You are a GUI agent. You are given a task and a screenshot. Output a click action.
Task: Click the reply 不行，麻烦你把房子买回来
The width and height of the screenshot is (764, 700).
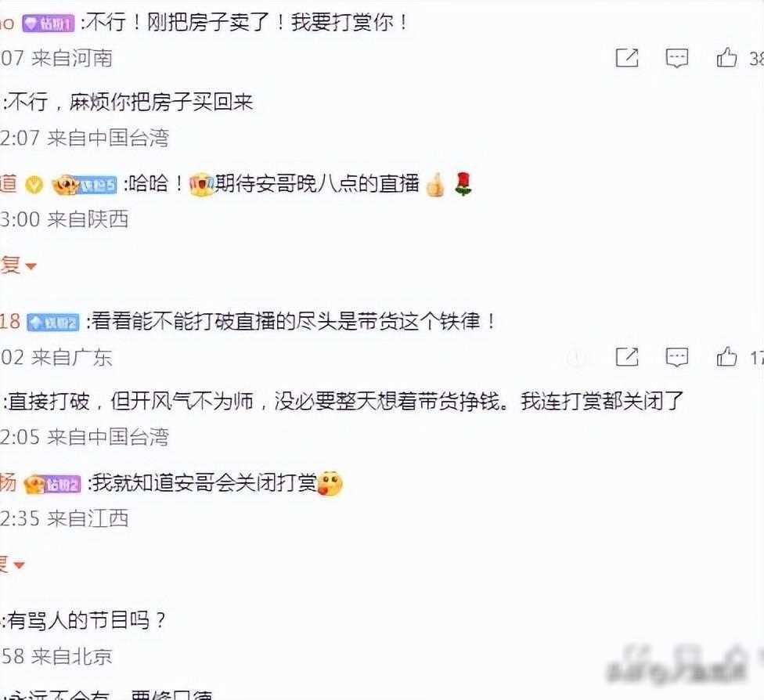[128, 102]
